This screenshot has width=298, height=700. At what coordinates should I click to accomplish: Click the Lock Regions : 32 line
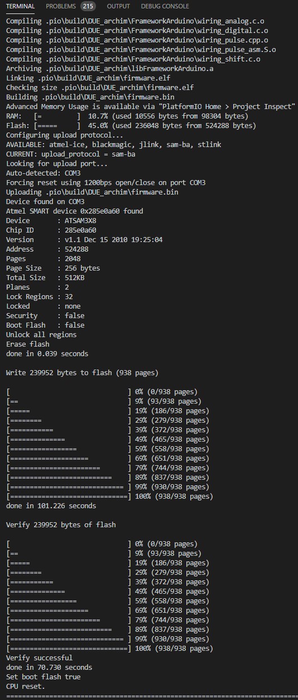39,297
